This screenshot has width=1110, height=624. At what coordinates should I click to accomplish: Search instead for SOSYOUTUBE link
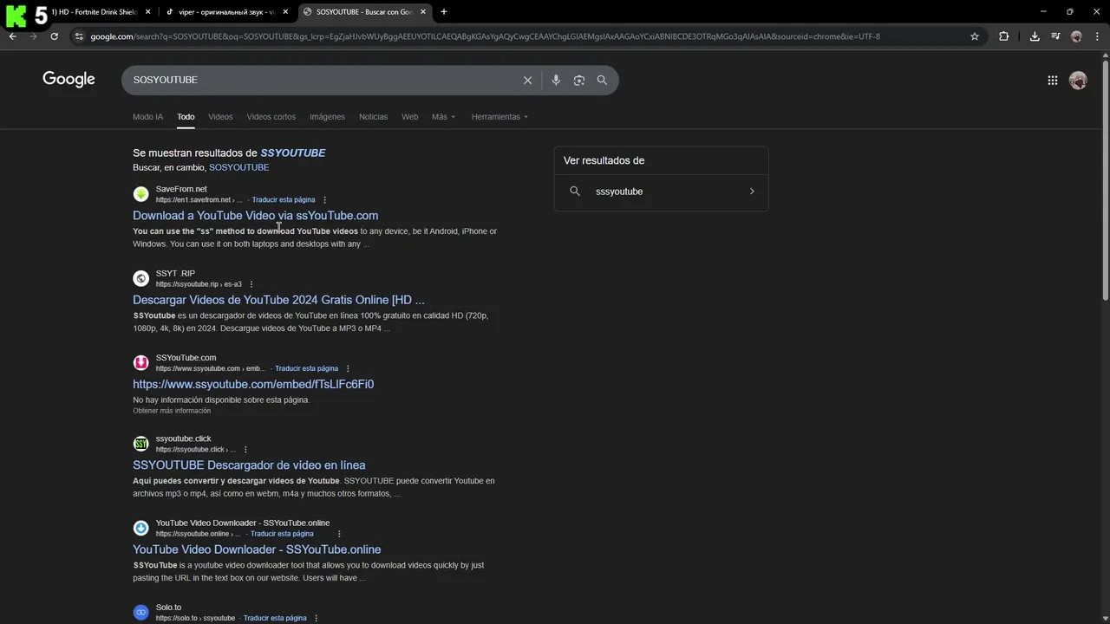[238, 167]
